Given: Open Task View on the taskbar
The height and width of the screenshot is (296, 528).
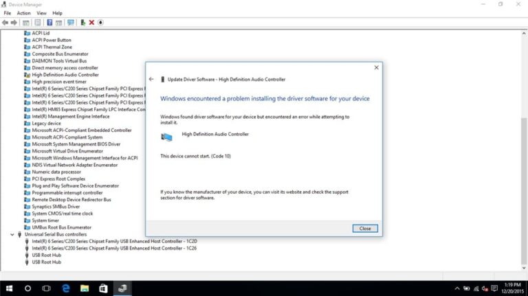Looking at the screenshot, I should [47, 288].
